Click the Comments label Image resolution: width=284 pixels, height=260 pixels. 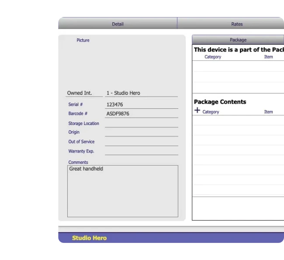click(78, 162)
